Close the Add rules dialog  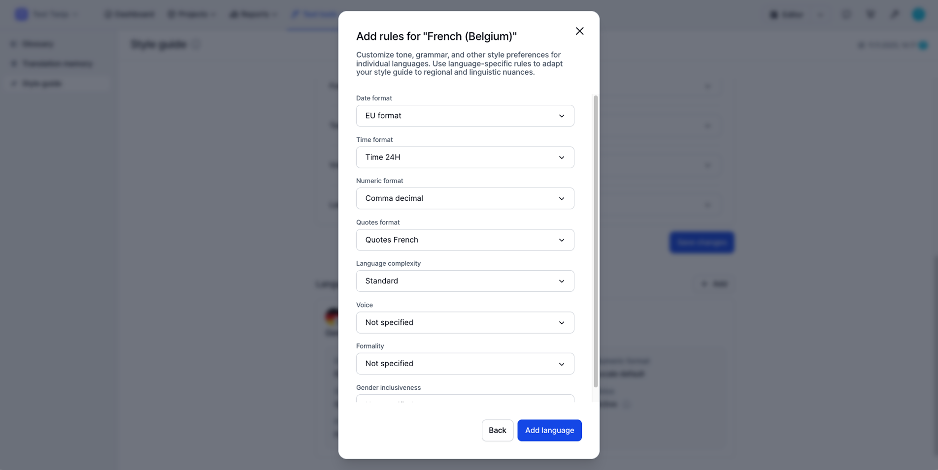[x=579, y=31]
